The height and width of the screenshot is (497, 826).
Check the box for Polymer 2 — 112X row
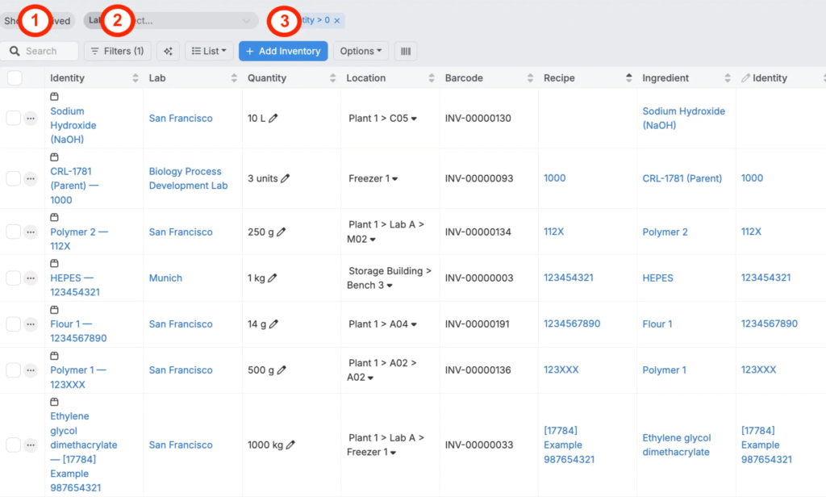pos(13,232)
